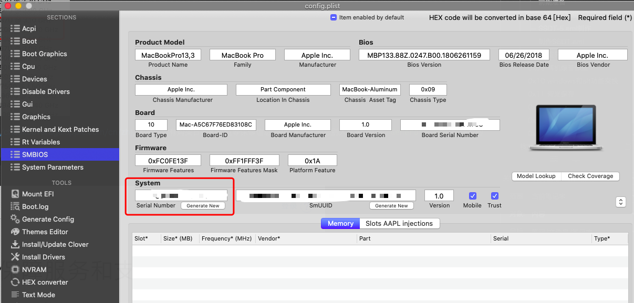This screenshot has width=634, height=303.
Task: Click the Install Drivers tools icon
Action: click(15, 257)
